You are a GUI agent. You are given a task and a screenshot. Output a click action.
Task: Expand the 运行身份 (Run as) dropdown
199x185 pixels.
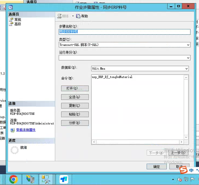tap(188, 58)
